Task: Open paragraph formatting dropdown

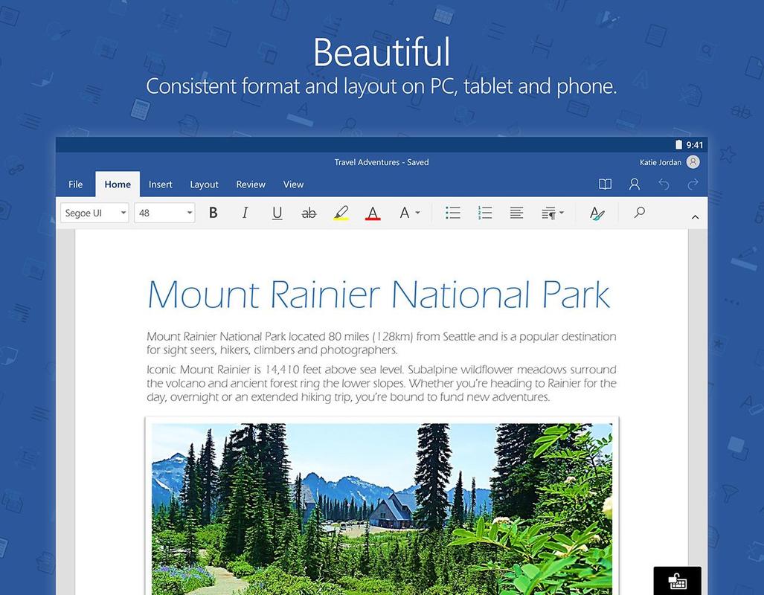Action: 553,213
